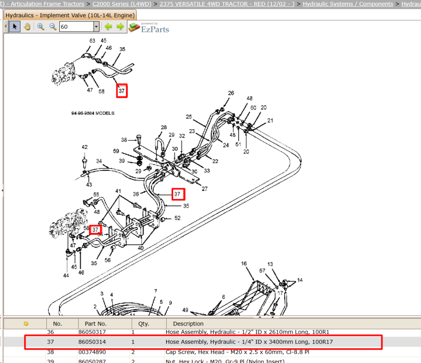Click the yellow note icon in table header

tap(26, 323)
